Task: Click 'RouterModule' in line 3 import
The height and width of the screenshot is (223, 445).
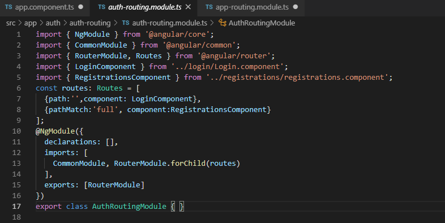Action: pyautogui.click(x=101, y=56)
